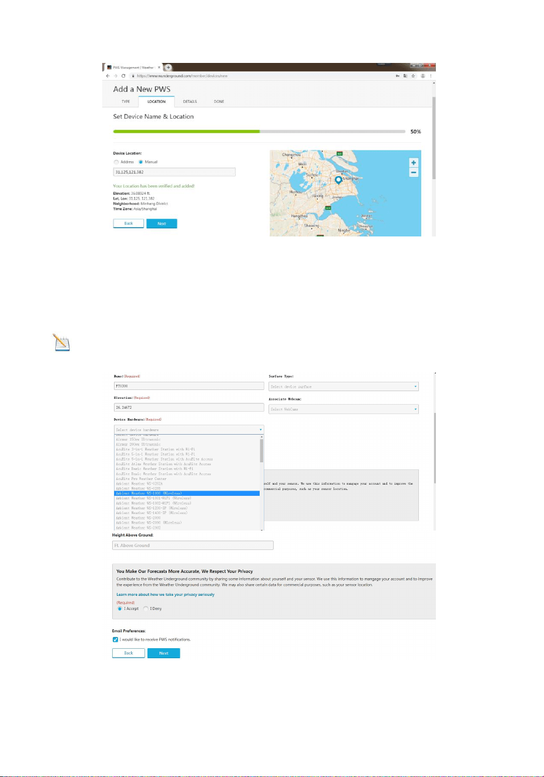Open a new browser tab
This screenshot has width=544, height=777.
click(168, 68)
